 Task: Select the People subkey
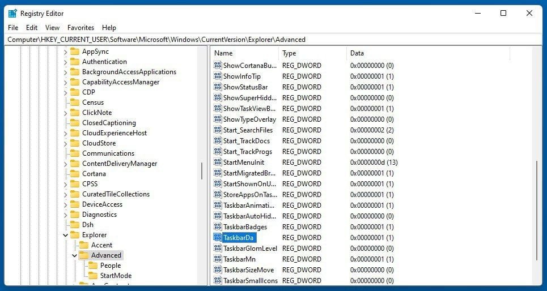(110, 265)
